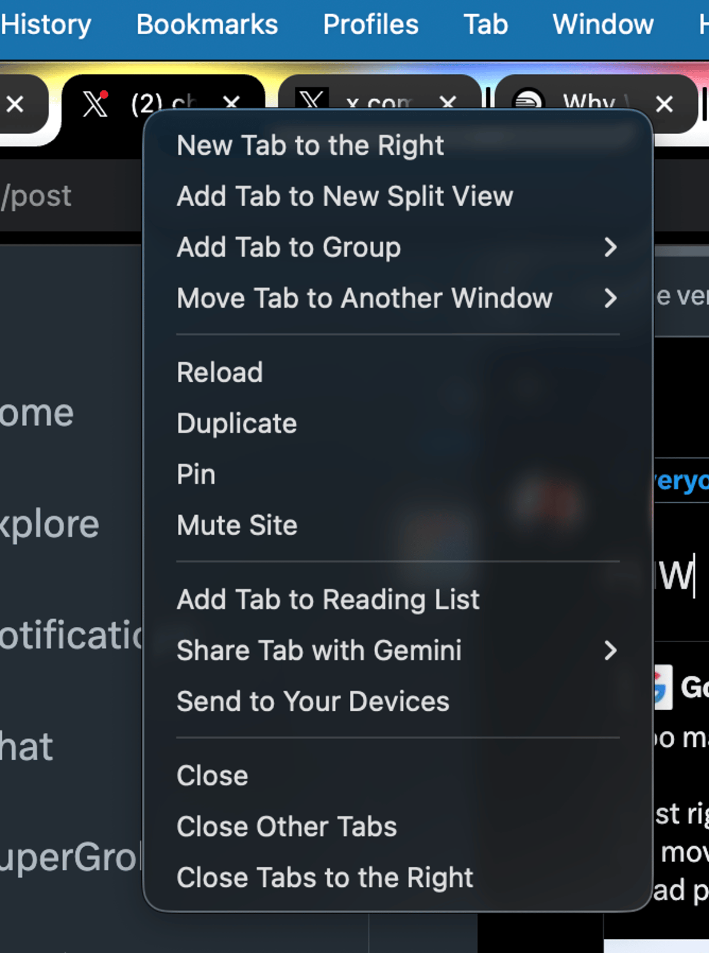
Task: Expand the Add Tab to Group submenu arrow
Action: pyautogui.click(x=610, y=247)
